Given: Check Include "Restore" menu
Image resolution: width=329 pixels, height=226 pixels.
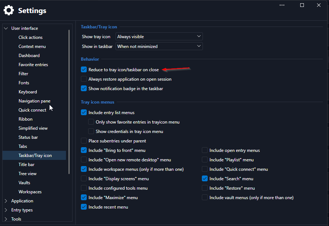Looking at the screenshot, I should pos(204,188).
